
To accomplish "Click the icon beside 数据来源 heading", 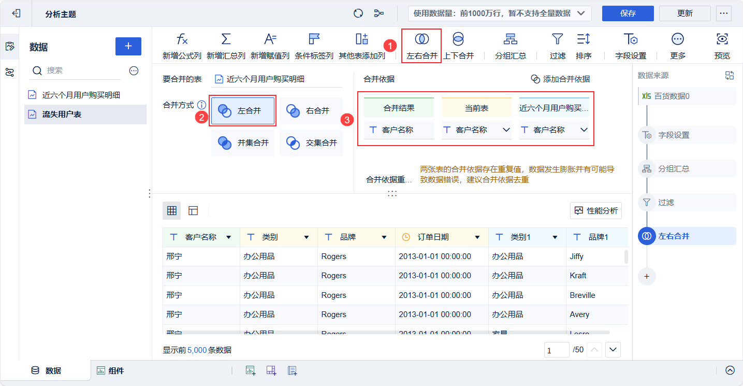I will click(x=730, y=76).
